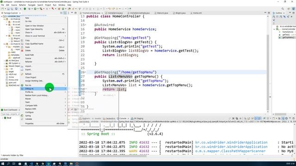Collapse the windrider project tree node
Screen dimensions: 296x166
coord(2,17)
